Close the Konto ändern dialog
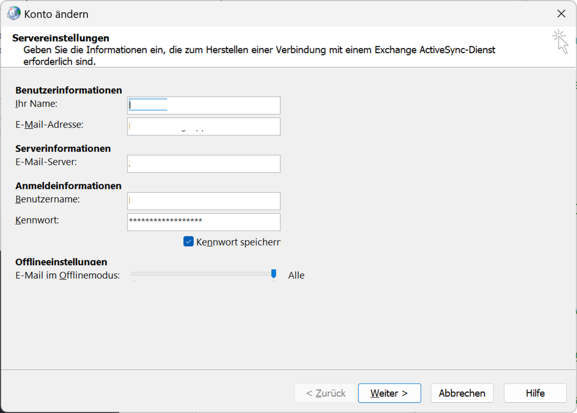577x413 pixels. (x=560, y=13)
